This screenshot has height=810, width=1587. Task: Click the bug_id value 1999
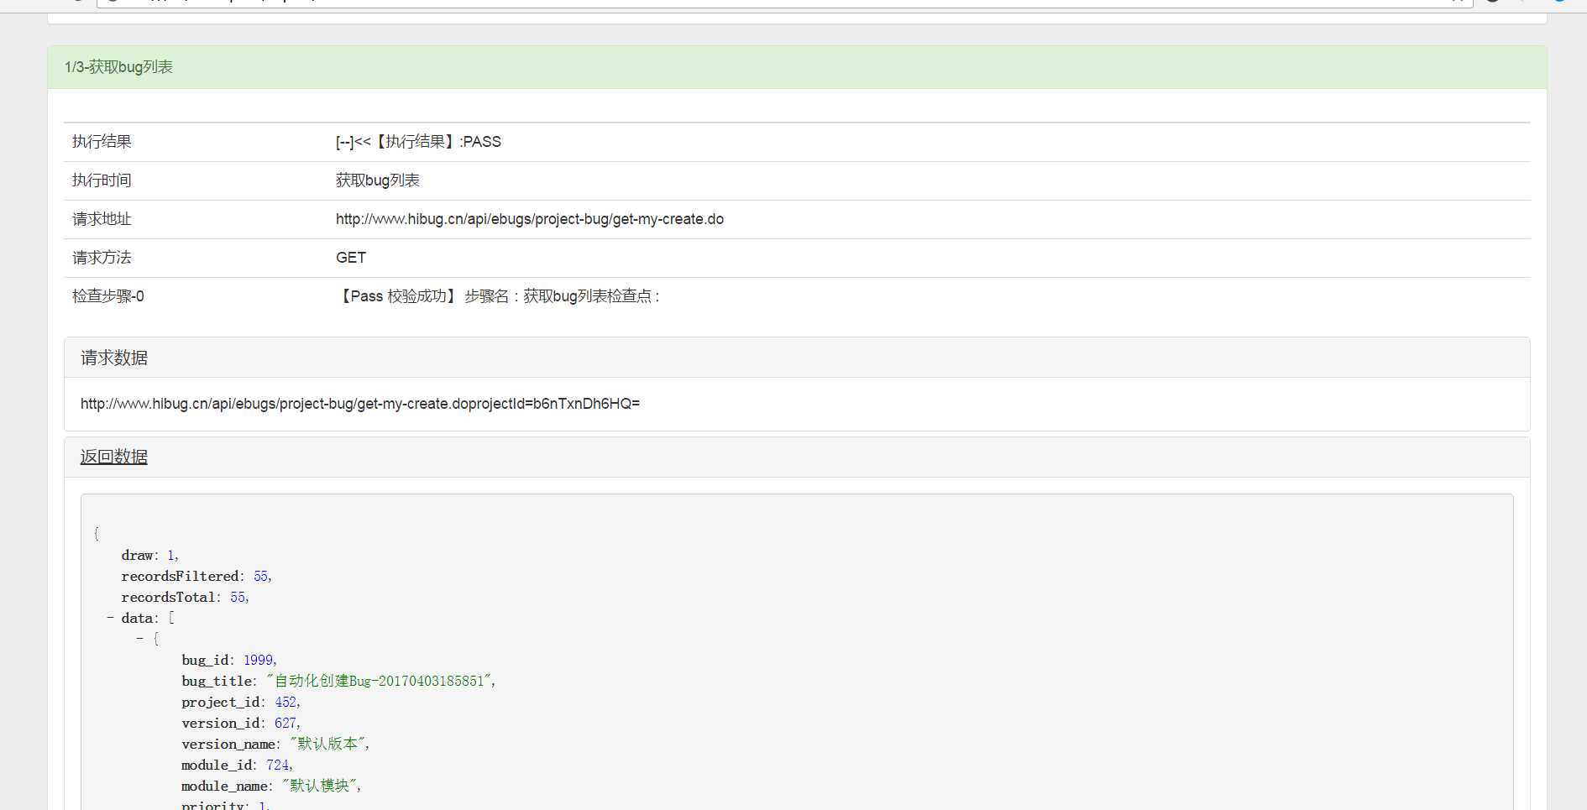pos(258,661)
